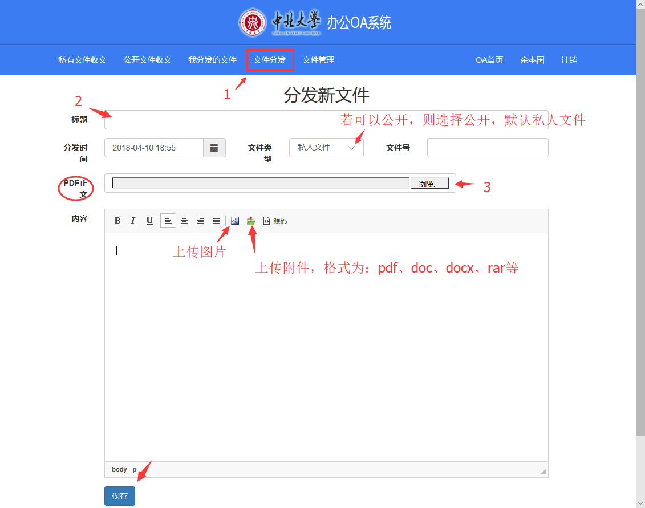Click the 标题 input field
The width and height of the screenshot is (645, 508).
coord(326,120)
